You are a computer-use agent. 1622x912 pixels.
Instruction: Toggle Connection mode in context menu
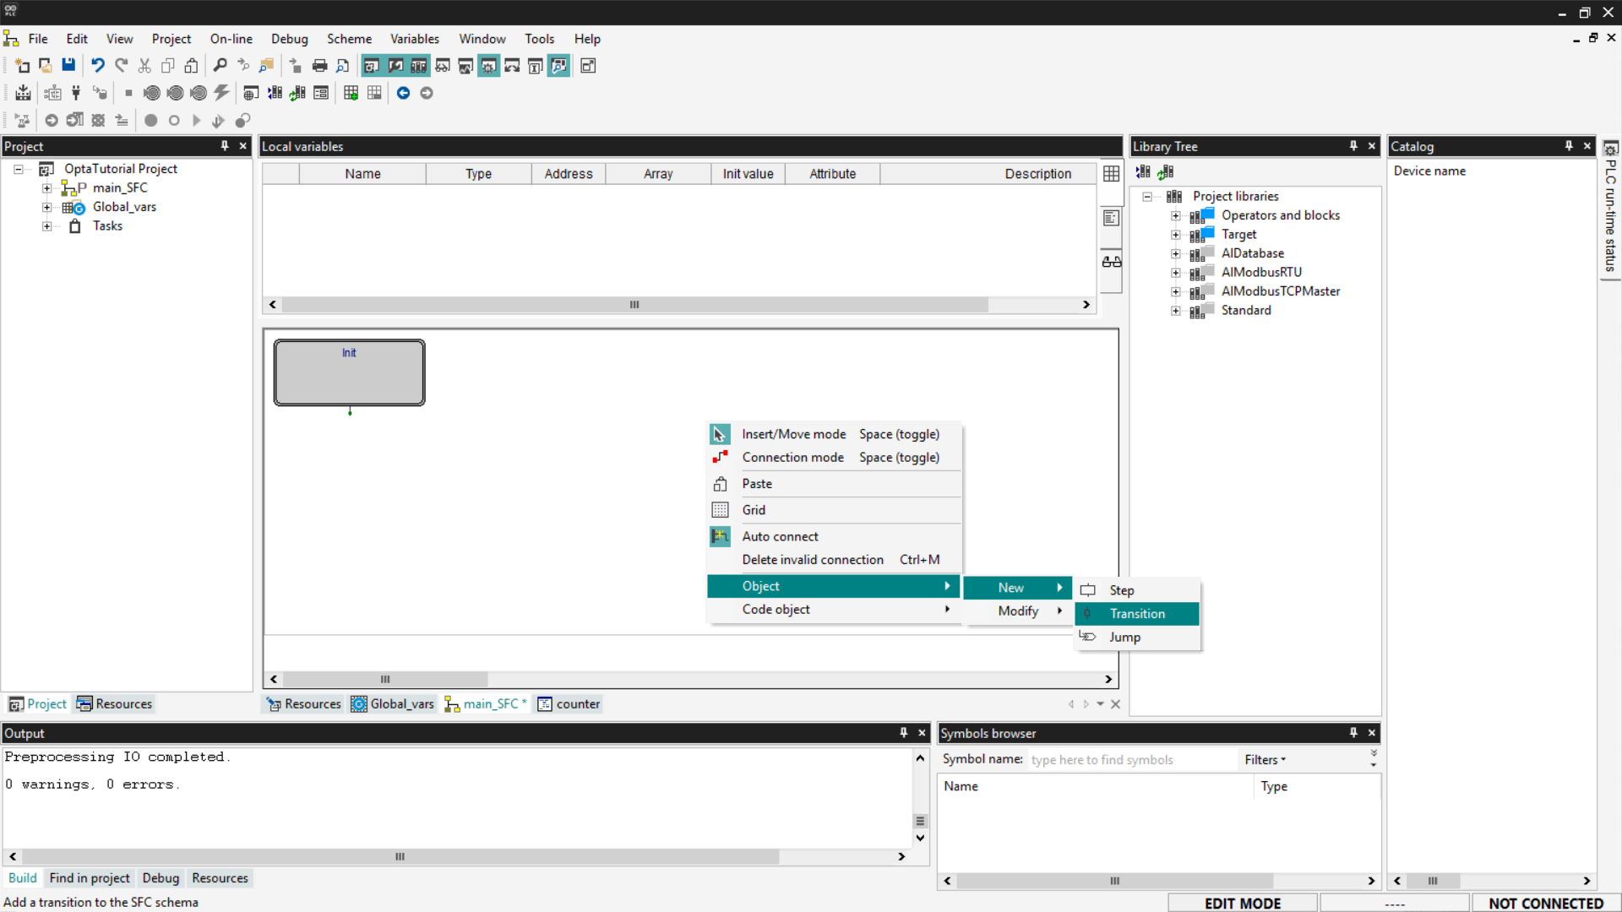click(x=792, y=457)
